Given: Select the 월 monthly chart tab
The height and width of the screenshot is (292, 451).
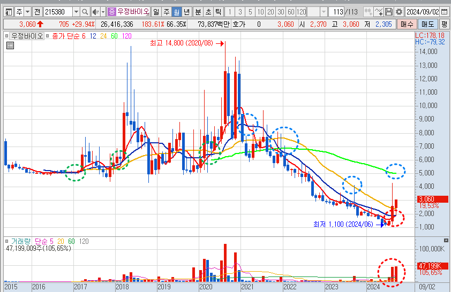Looking at the screenshot, I should point(176,12).
